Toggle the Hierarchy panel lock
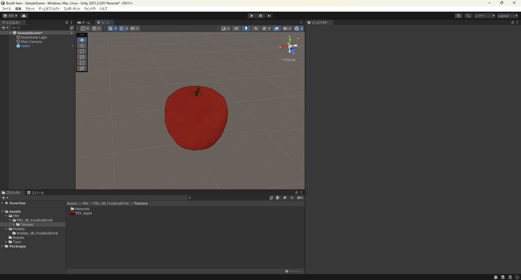Screen dimensions: 521x280 (67, 22)
